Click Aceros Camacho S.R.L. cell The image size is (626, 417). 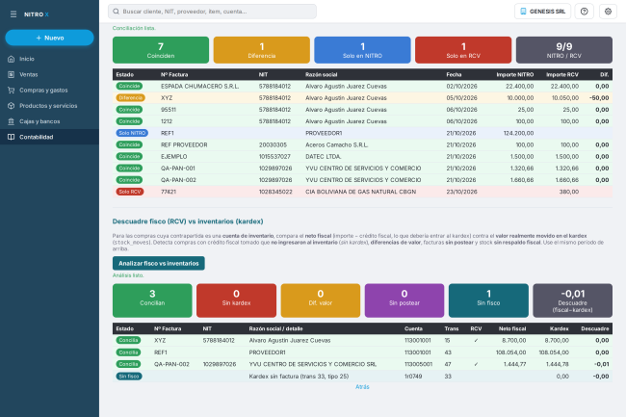[x=336, y=144]
